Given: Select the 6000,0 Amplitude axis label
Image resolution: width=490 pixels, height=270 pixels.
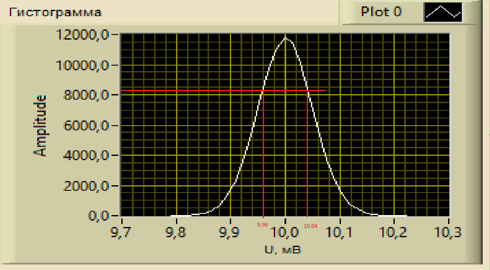Looking at the screenshot, I should point(86,126).
